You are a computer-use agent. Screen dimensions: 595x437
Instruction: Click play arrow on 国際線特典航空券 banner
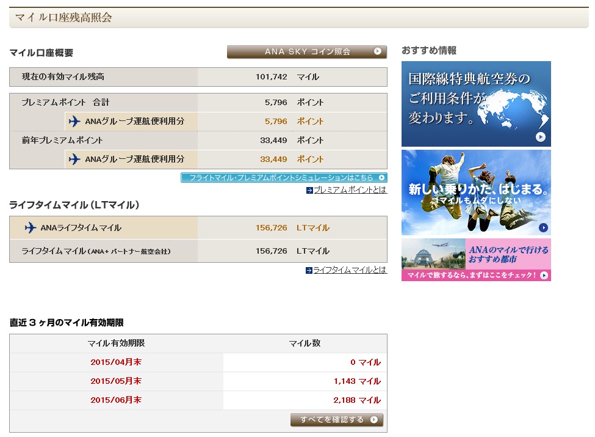tap(540, 137)
